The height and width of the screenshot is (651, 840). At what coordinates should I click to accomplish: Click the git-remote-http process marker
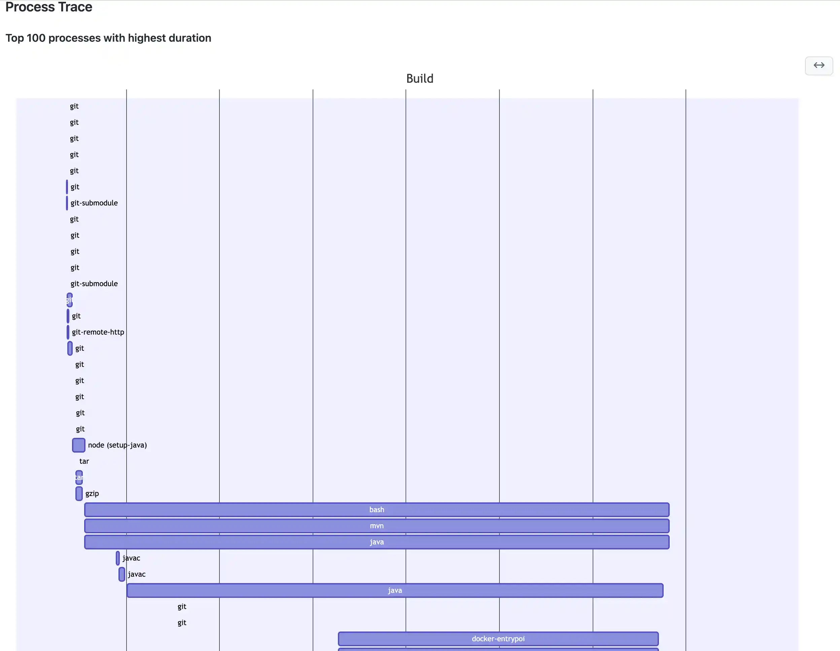[68, 332]
